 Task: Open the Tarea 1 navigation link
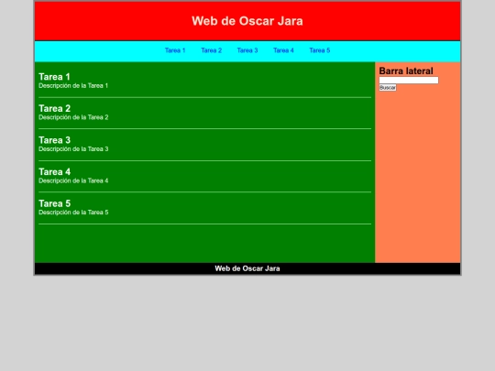(x=175, y=50)
